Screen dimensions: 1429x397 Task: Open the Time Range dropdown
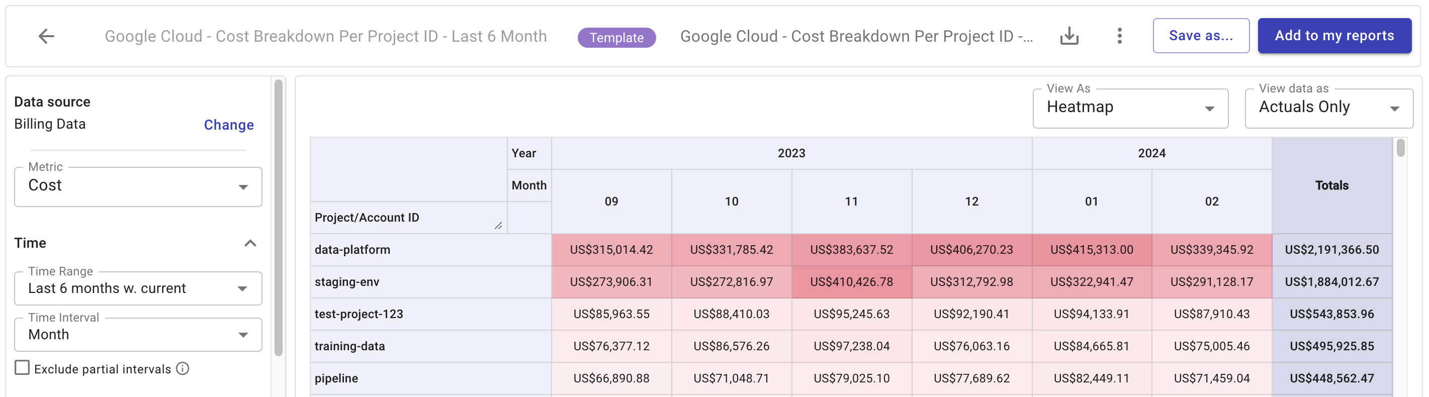(138, 288)
